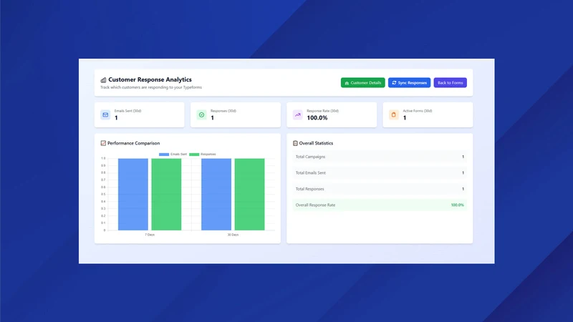This screenshot has width=573, height=322.
Task: Click the 'Total Responses' statistics row
Action: tap(380, 189)
